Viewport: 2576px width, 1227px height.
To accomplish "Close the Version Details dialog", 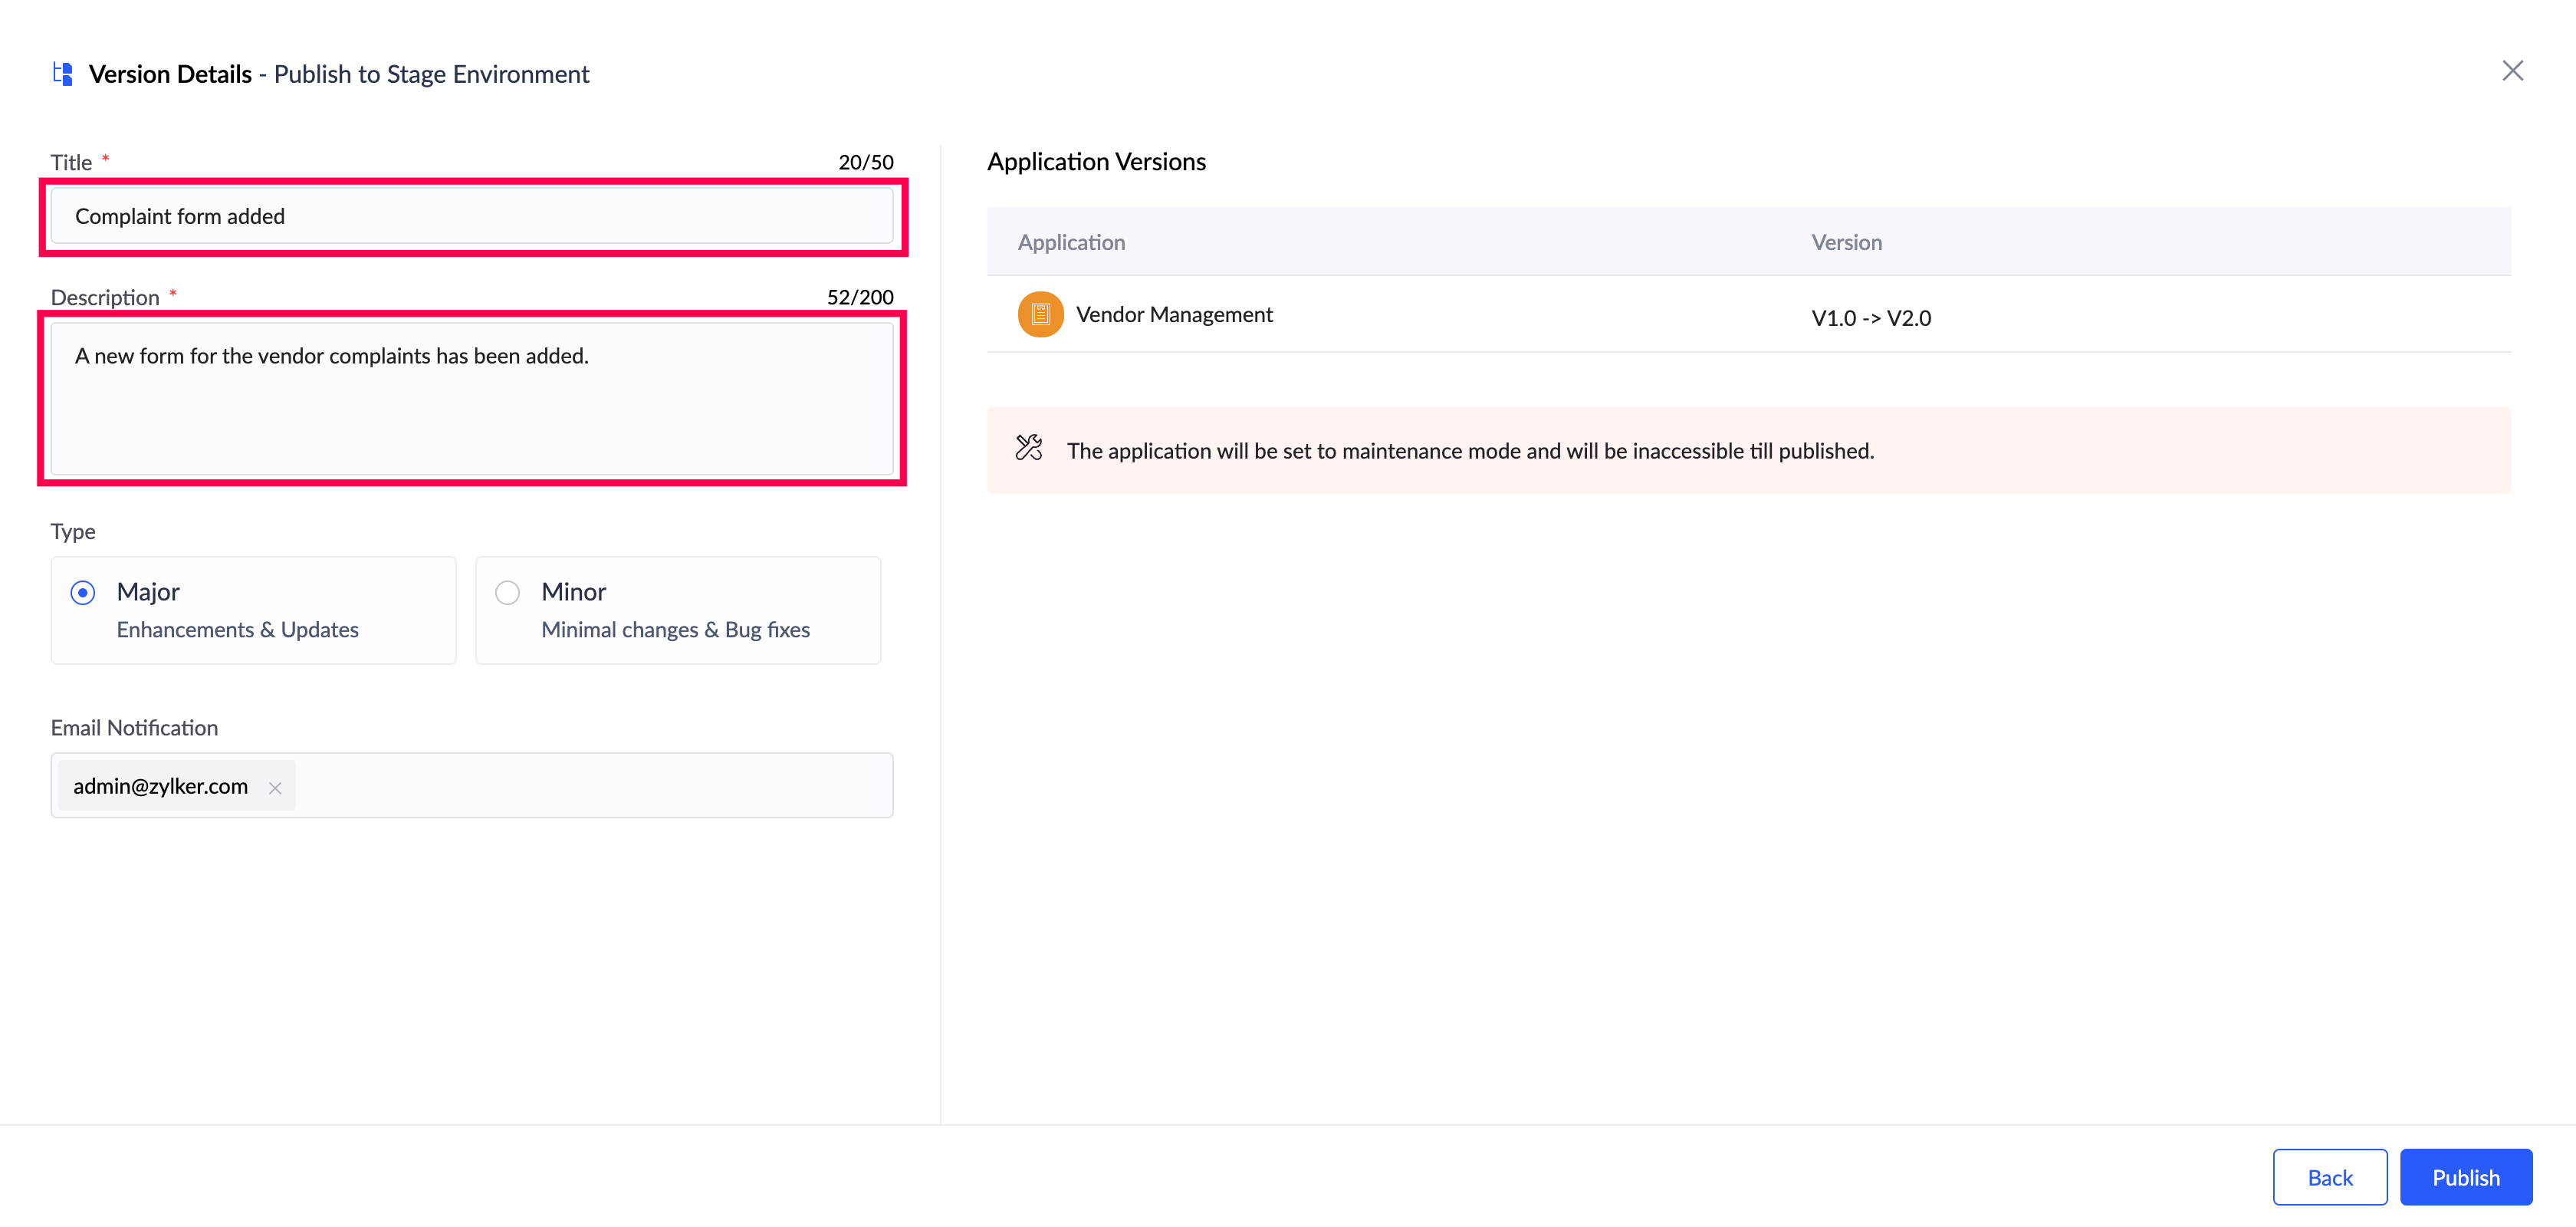I will tap(2512, 71).
